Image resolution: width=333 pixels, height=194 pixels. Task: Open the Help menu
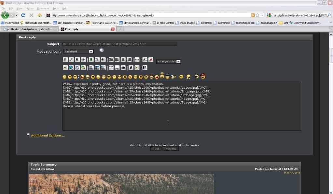click(x=64, y=8)
